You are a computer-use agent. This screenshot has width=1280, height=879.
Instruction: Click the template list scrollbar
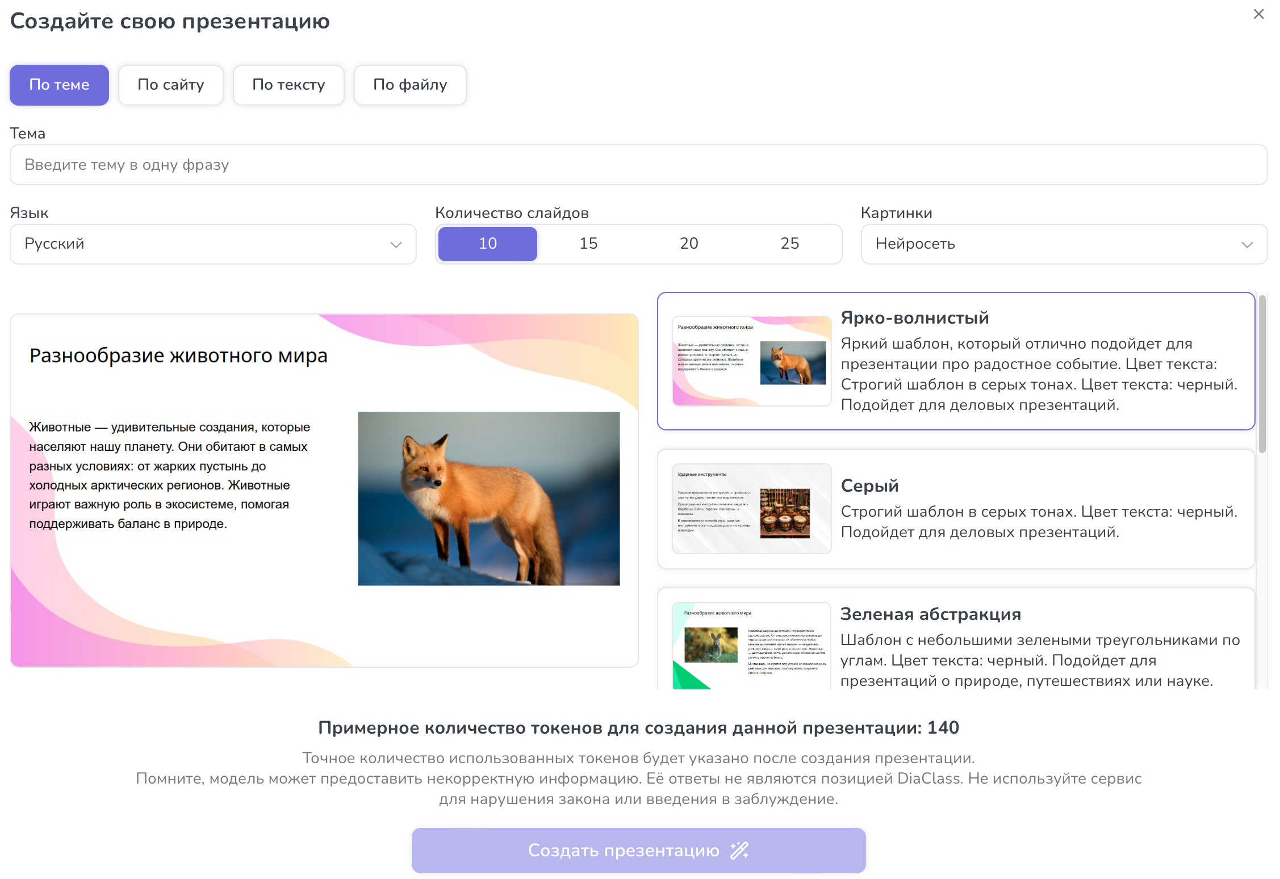point(1262,375)
